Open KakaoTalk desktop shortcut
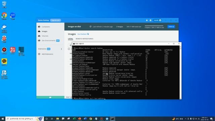Viewport: 215px width, 121px height. pos(4,62)
